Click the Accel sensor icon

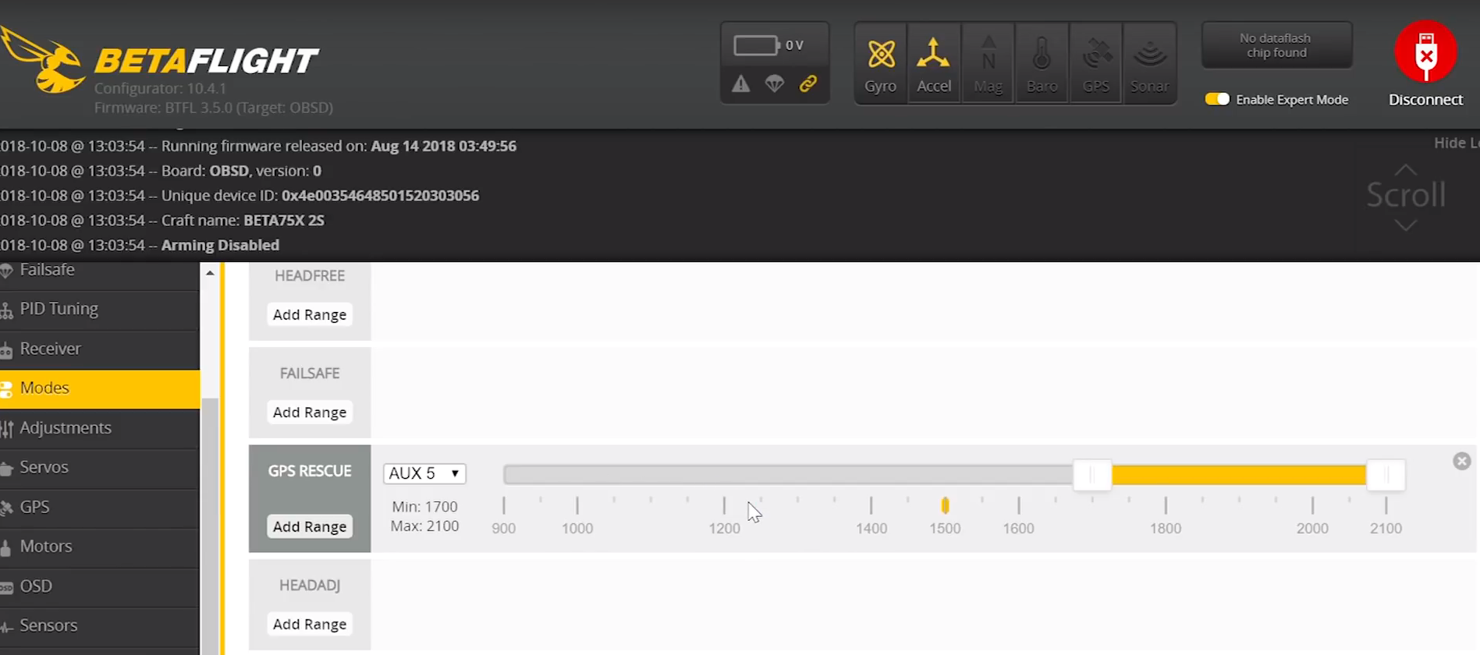(934, 63)
